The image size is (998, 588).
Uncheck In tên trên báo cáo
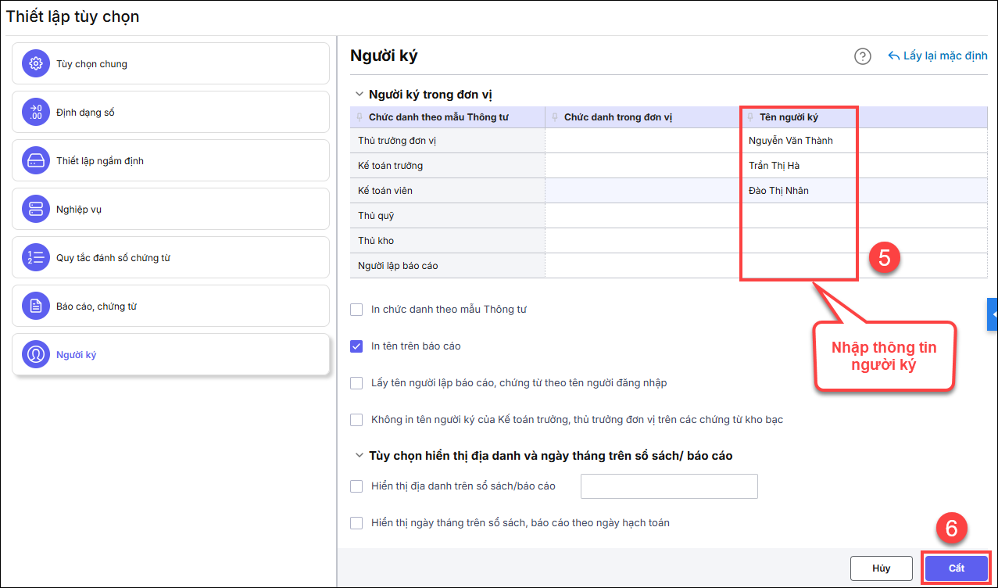pos(356,346)
